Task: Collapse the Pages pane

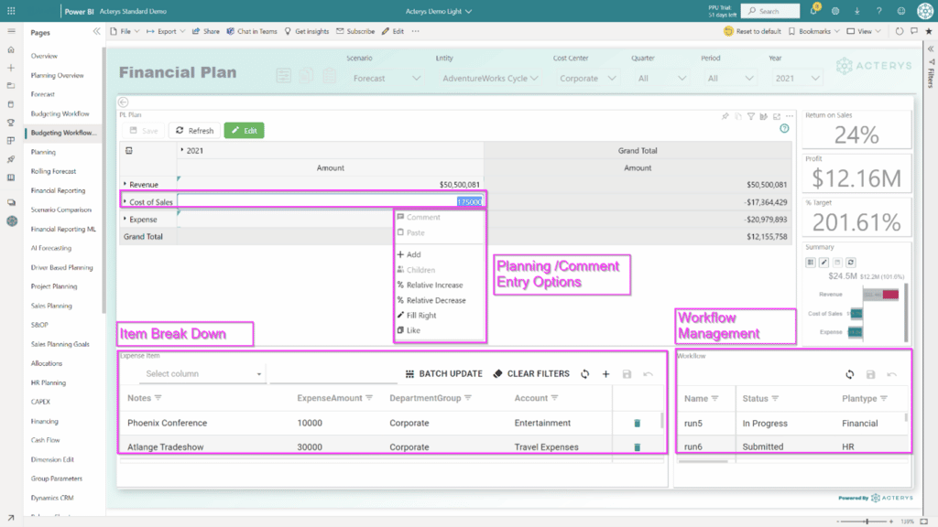Action: click(x=95, y=30)
